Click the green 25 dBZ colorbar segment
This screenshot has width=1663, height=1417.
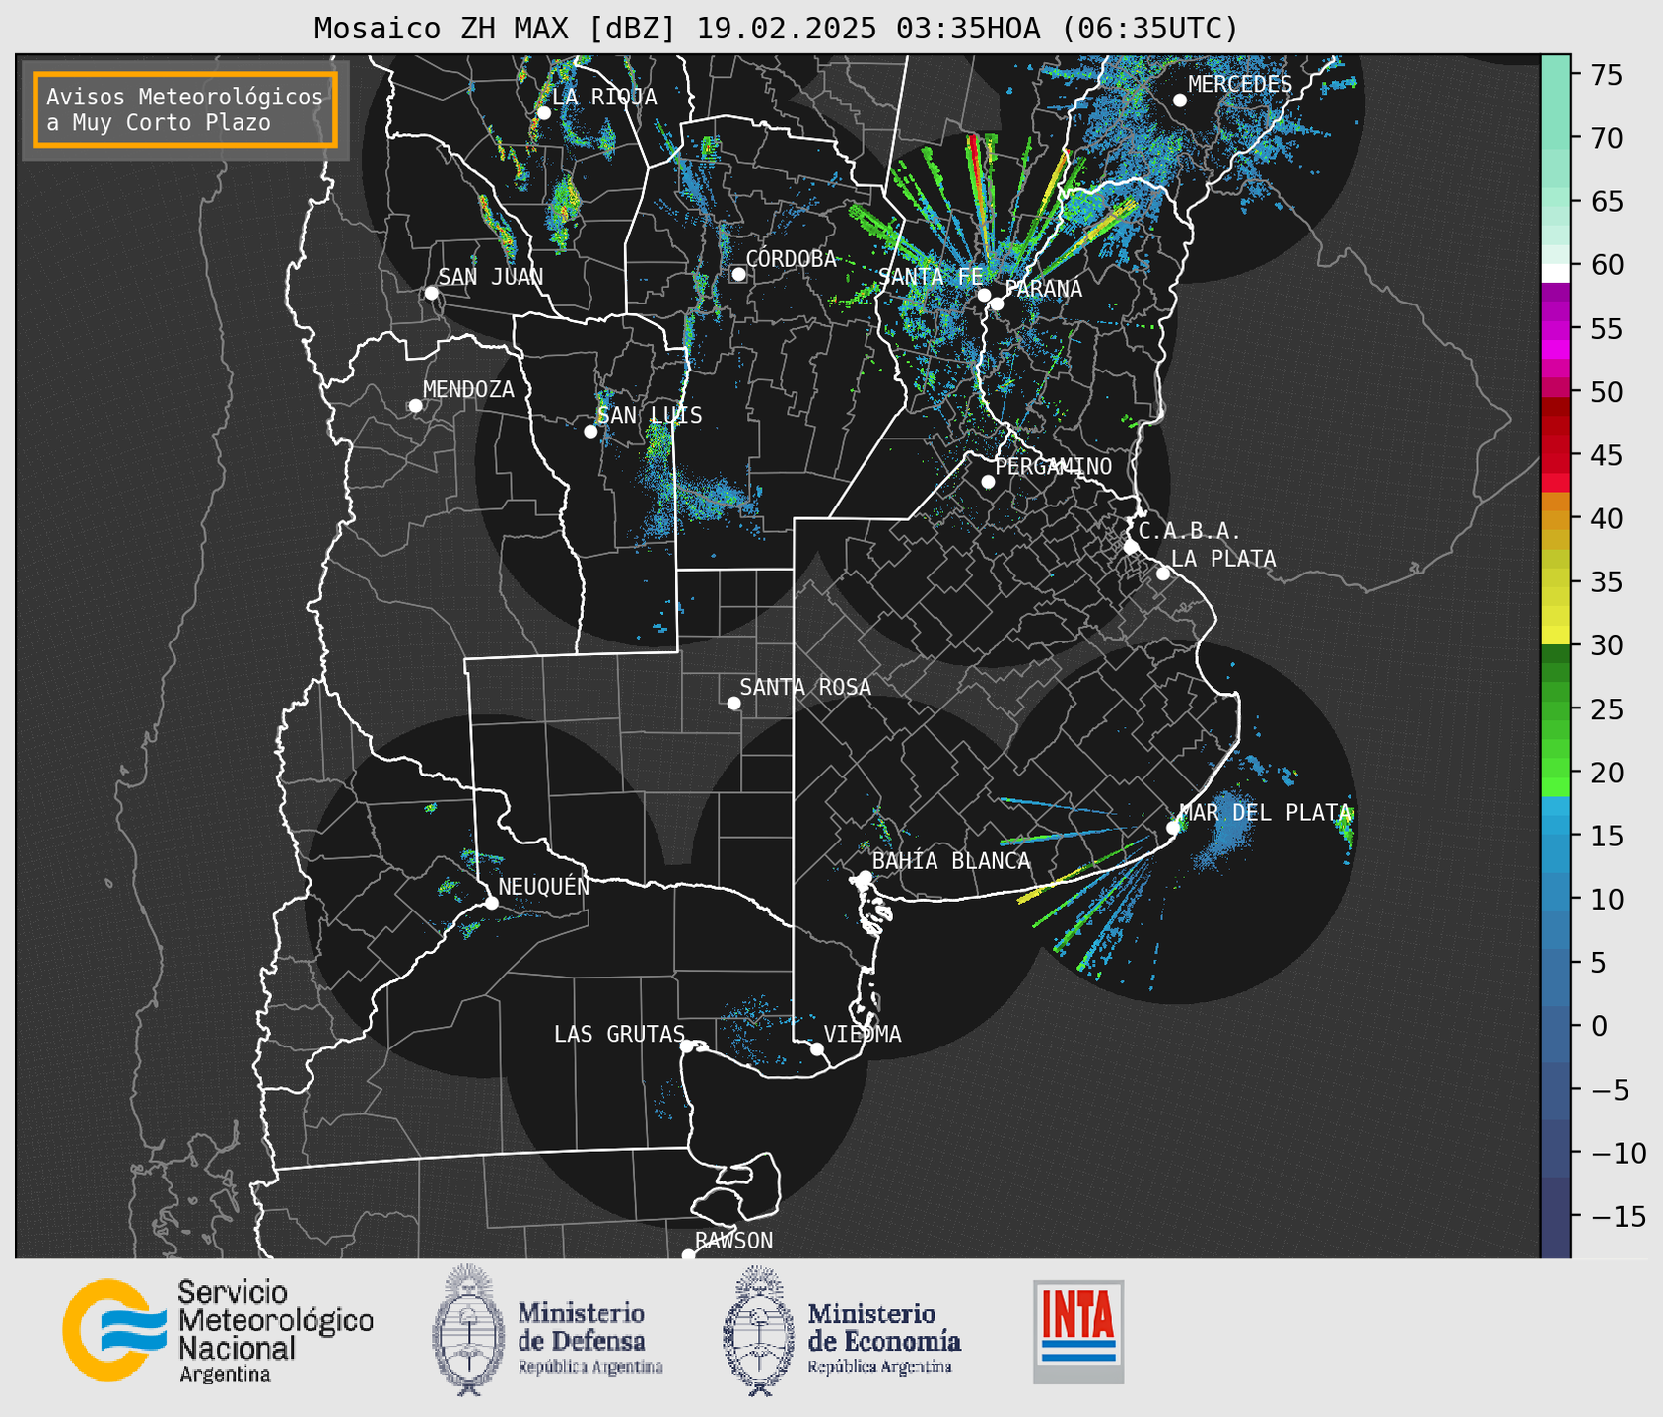pyautogui.click(x=1556, y=709)
